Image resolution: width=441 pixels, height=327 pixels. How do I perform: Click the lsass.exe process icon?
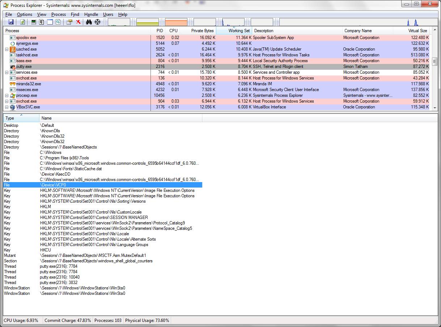[x=13, y=61]
